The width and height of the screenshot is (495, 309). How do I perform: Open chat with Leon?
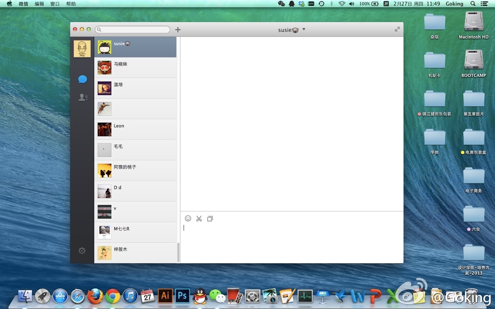tap(135, 129)
